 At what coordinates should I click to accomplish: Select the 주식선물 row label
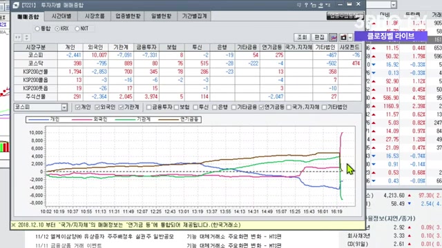pos(36,96)
